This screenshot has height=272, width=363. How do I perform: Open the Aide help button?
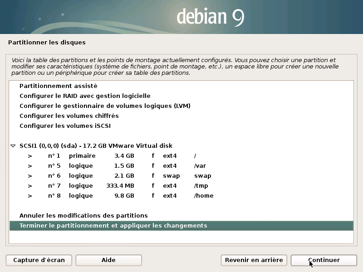pos(108,260)
